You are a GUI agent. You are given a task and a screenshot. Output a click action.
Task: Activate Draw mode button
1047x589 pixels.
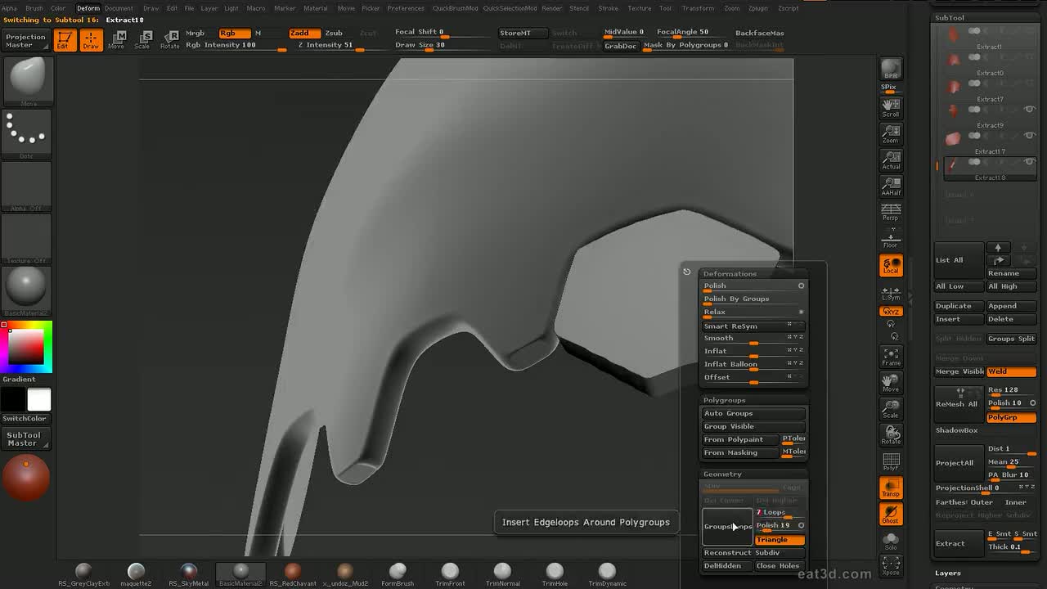tap(91, 40)
